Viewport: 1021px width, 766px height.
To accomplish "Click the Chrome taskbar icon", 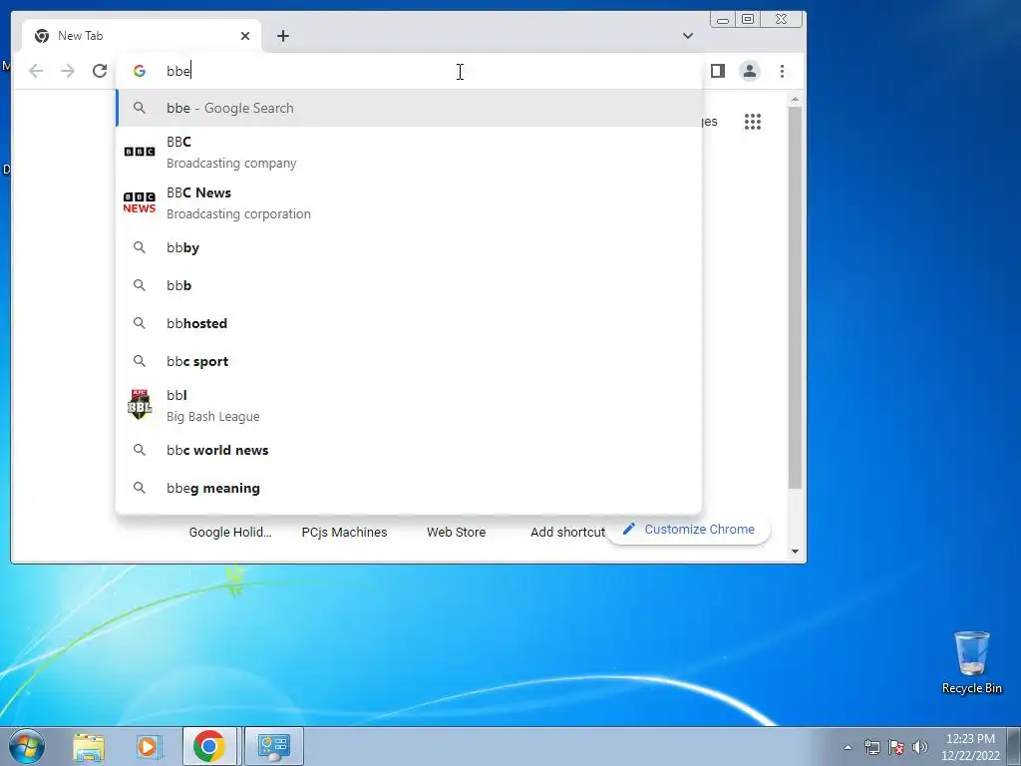I will [209, 746].
